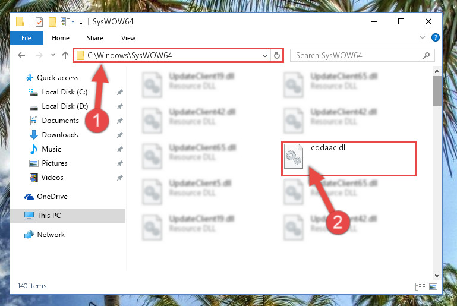Click the Back navigation arrow
The image size is (457, 306).
pyautogui.click(x=21, y=55)
